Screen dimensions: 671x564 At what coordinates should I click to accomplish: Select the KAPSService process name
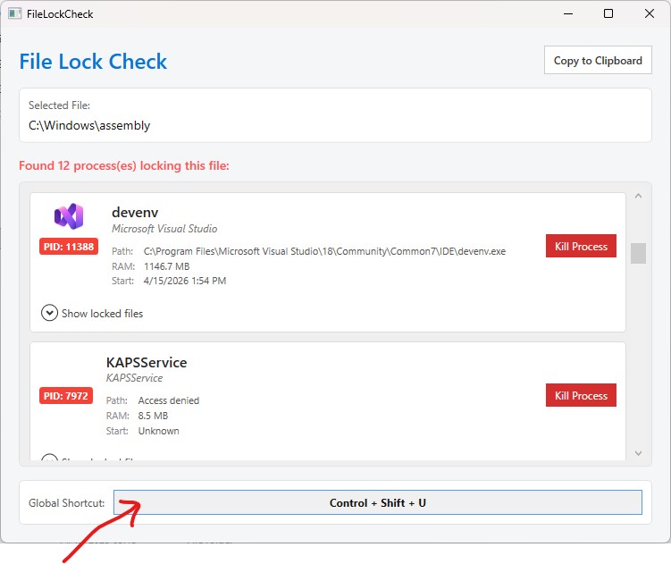tap(147, 362)
